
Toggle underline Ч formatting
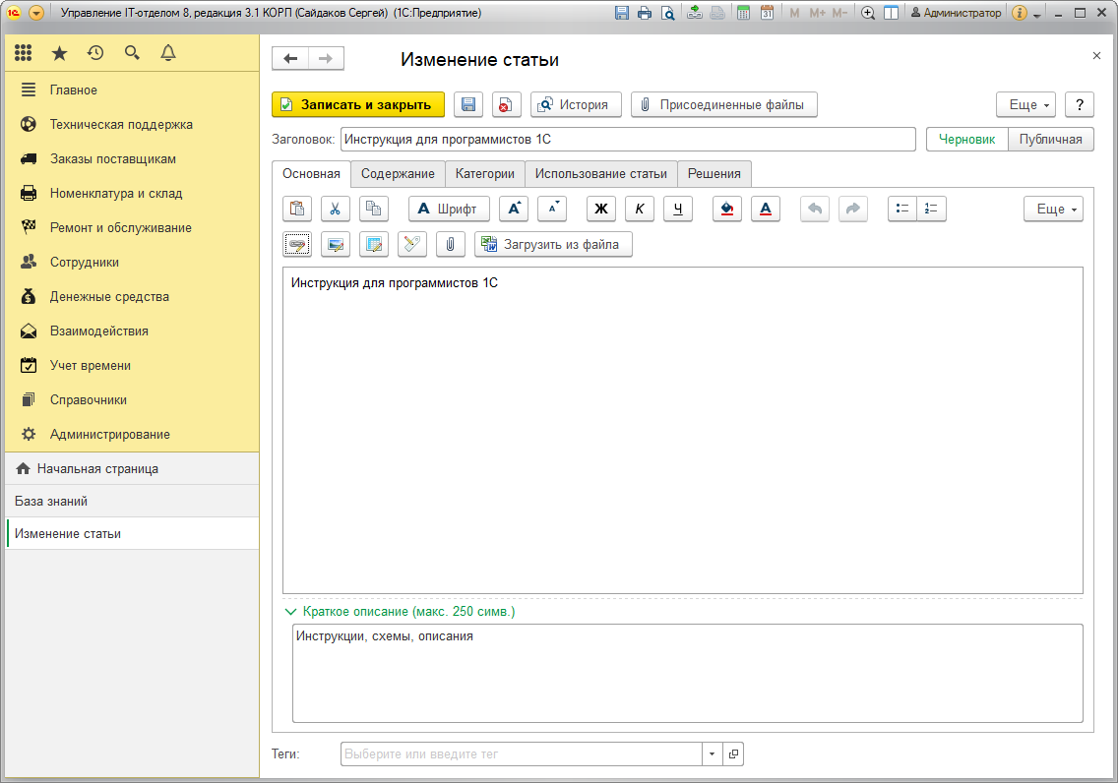(678, 209)
